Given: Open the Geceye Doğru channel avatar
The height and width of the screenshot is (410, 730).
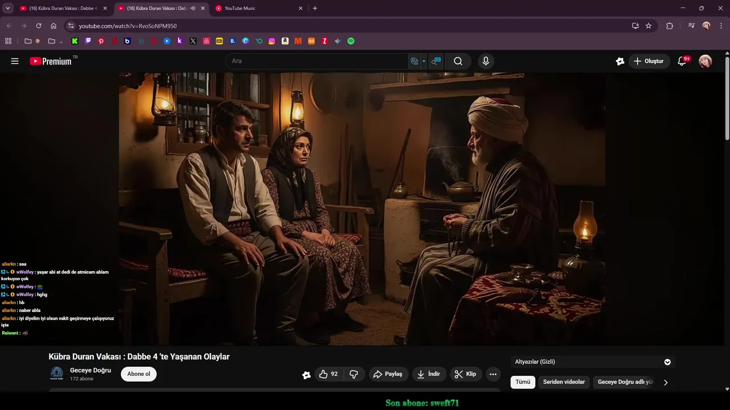Looking at the screenshot, I should point(57,374).
